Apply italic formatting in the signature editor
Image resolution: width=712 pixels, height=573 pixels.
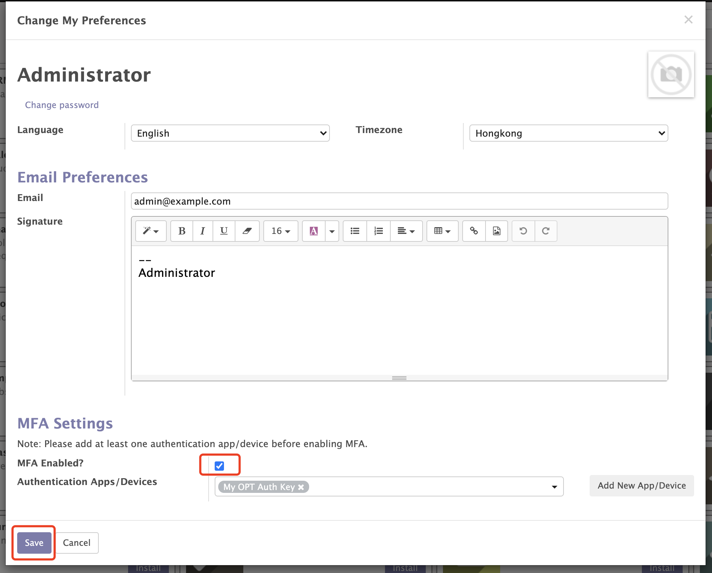(x=203, y=231)
